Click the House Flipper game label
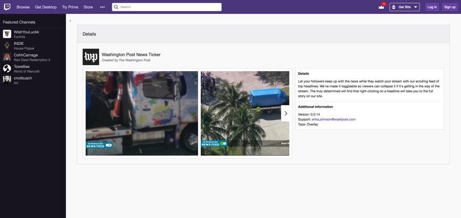 (24, 48)
